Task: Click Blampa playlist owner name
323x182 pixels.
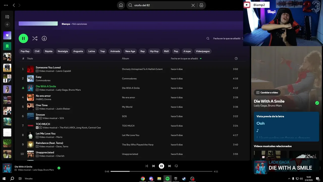Action: 66,24
